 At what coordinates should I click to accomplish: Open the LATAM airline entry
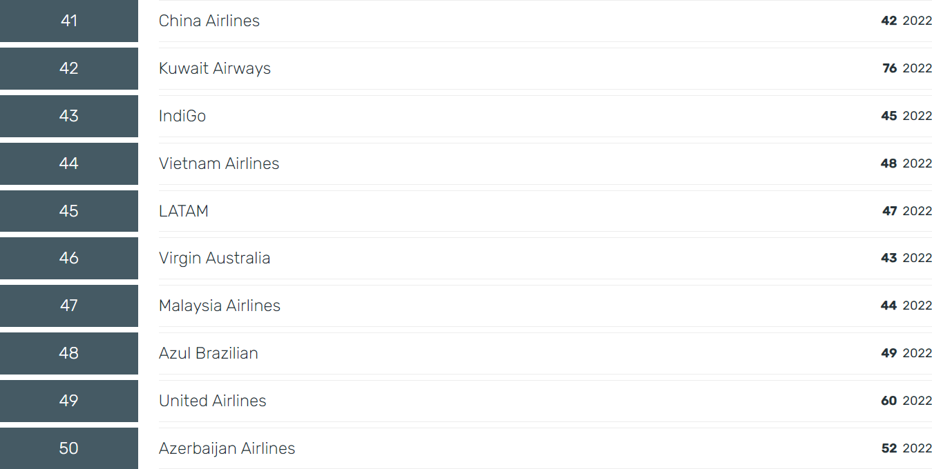point(184,211)
